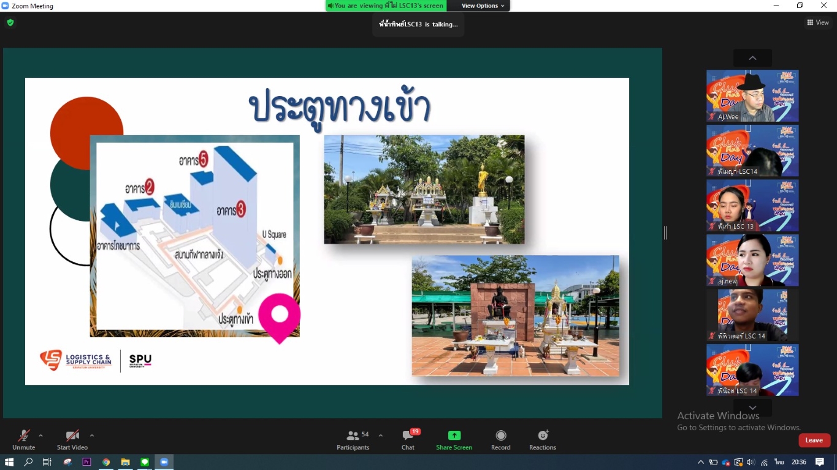Open the Windows notification center
Viewport: 837px width, 470px height.
point(820,462)
